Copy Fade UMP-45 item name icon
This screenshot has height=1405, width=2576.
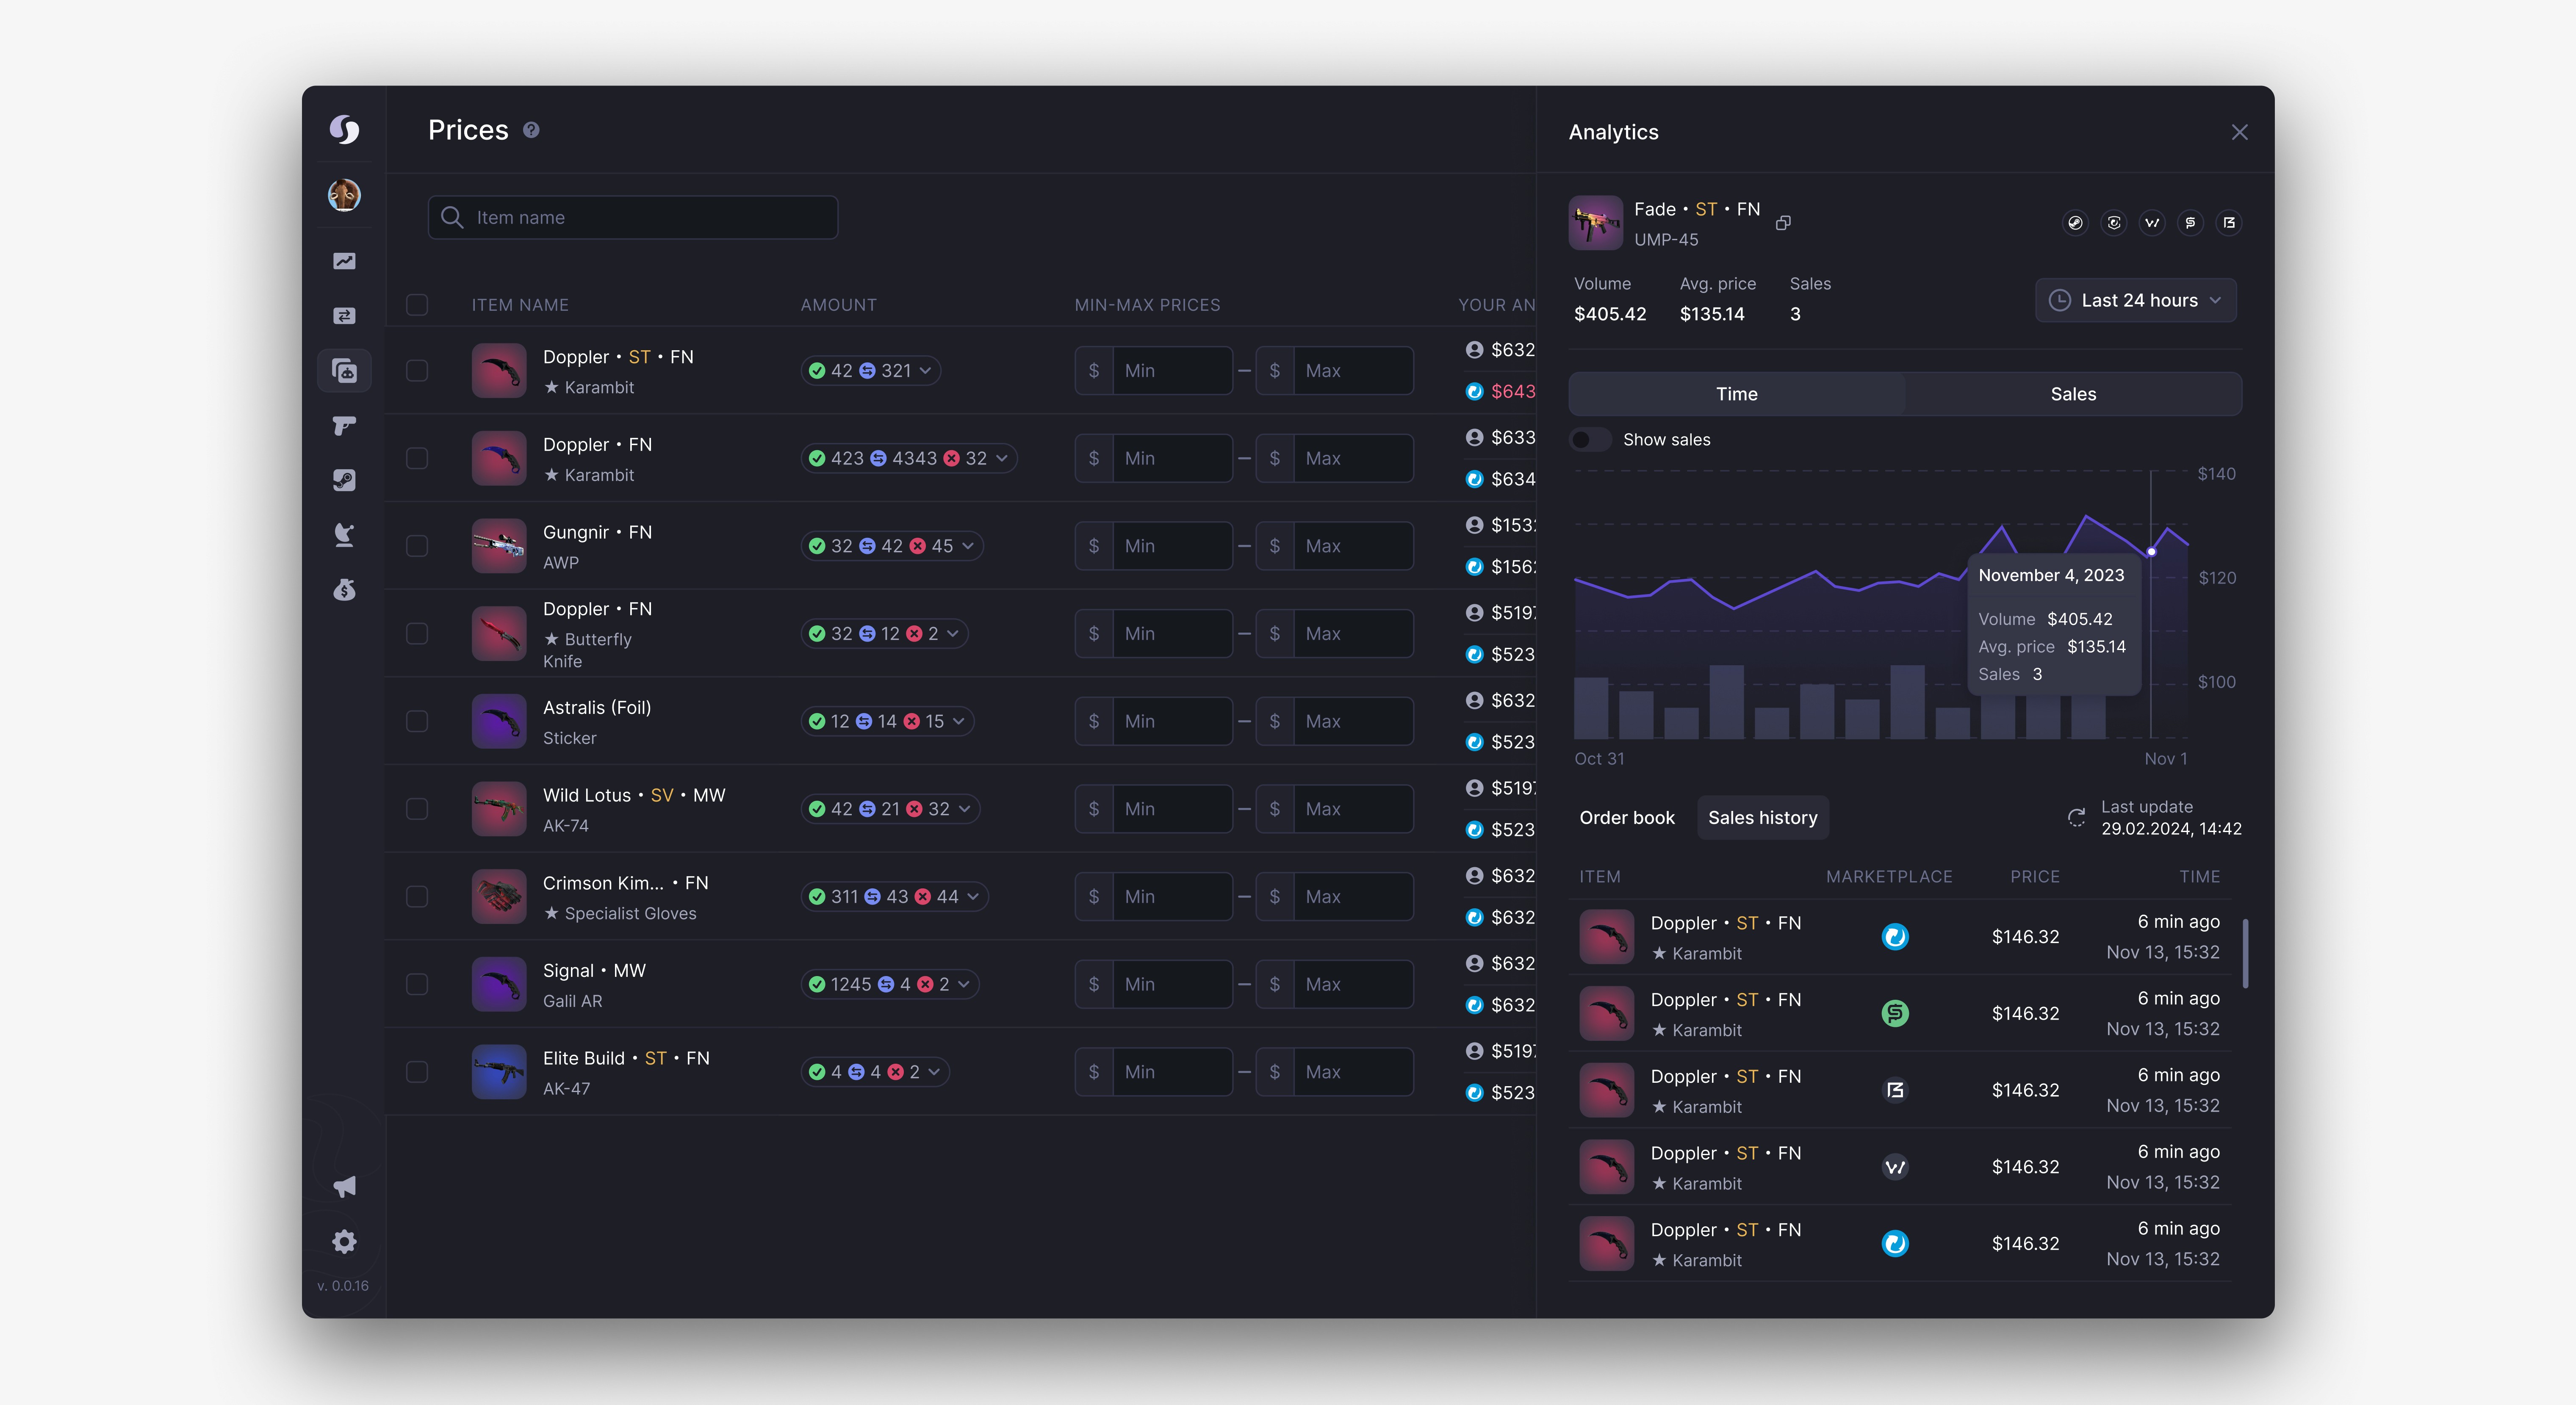click(1783, 223)
